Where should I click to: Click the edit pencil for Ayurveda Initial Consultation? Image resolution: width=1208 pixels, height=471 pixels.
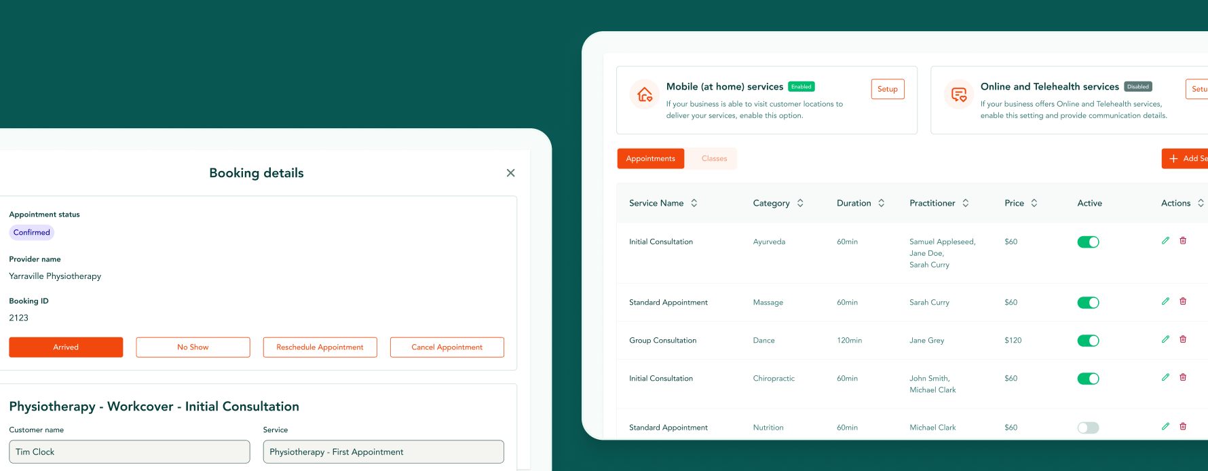pos(1165,241)
